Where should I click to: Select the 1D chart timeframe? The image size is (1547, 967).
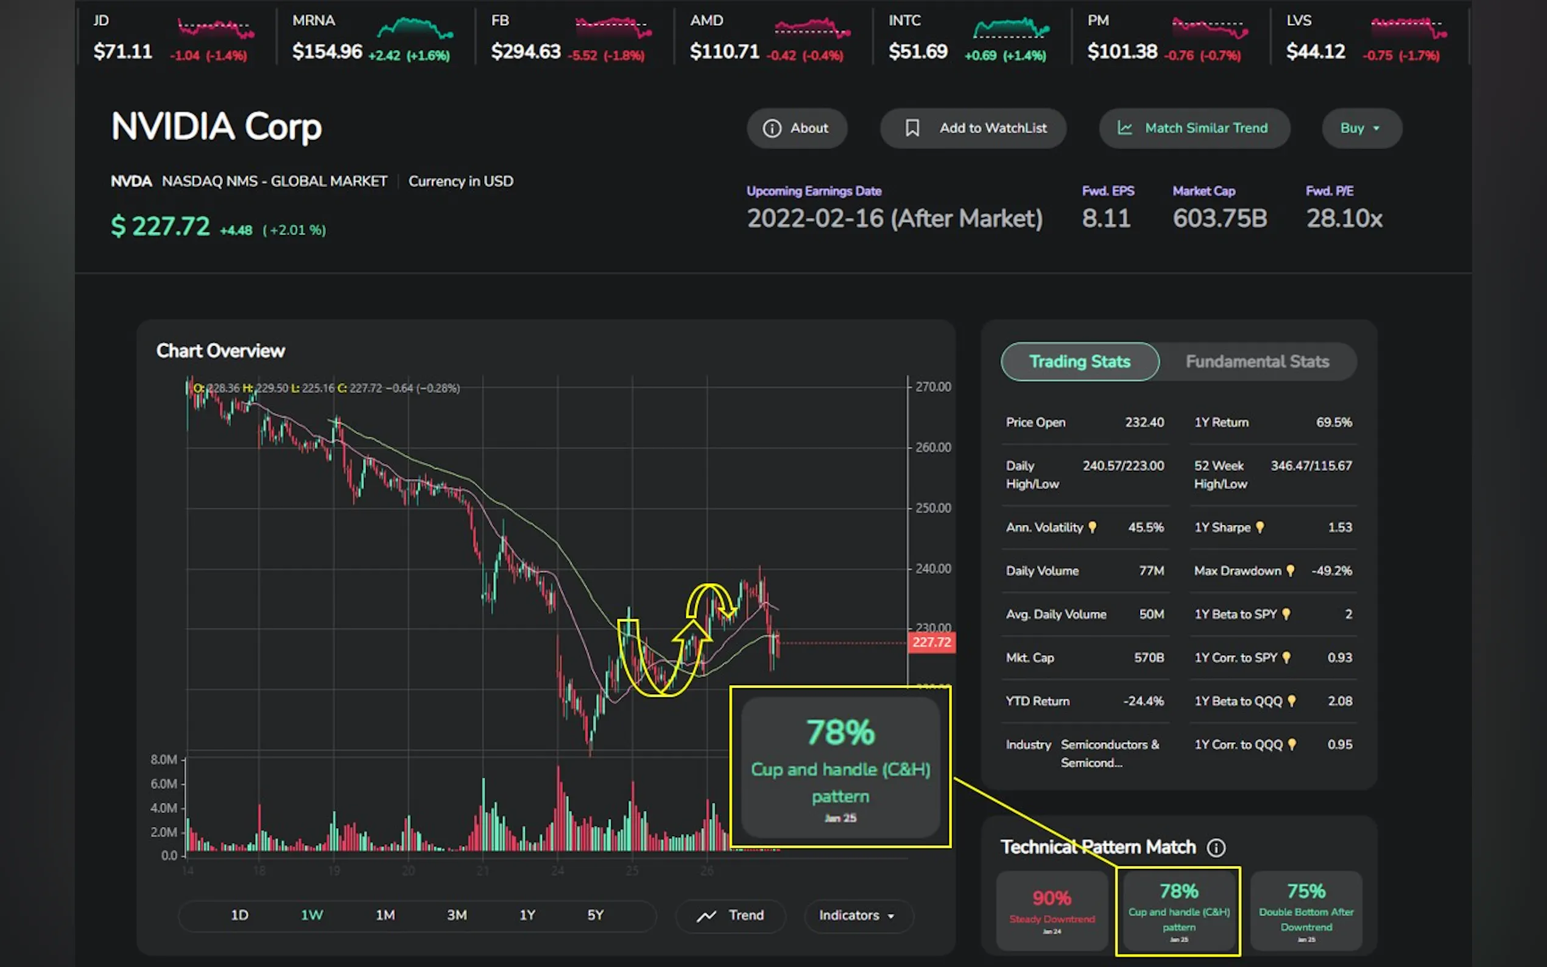[239, 915]
